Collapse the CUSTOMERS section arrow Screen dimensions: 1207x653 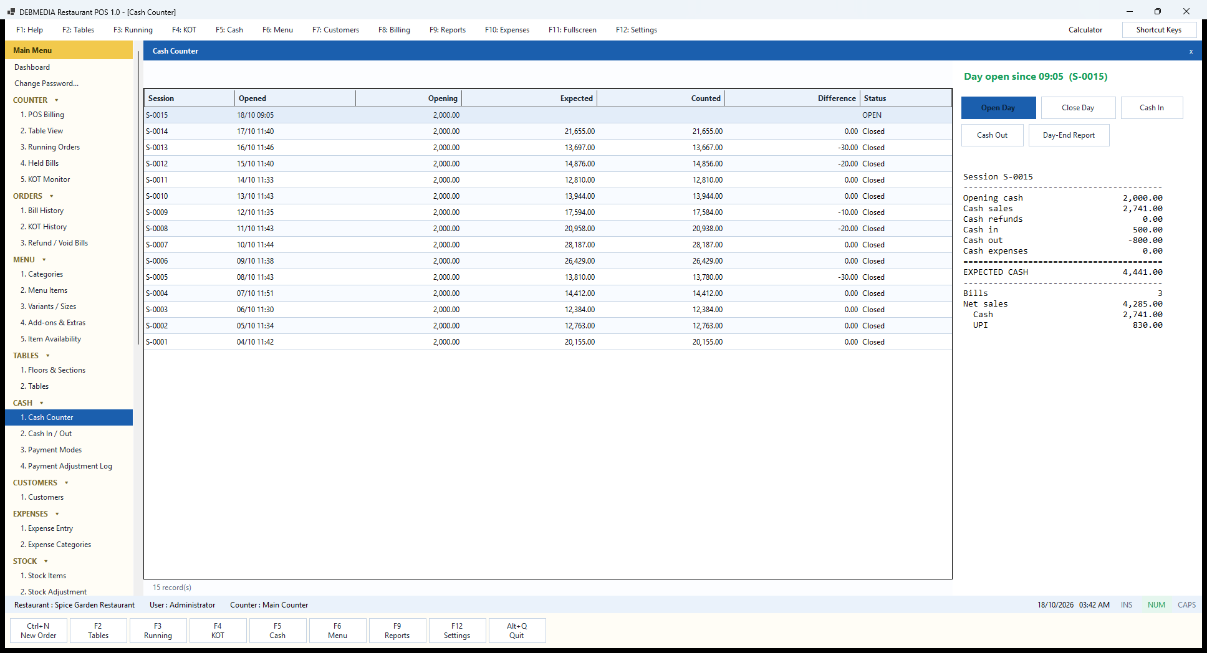coord(67,483)
